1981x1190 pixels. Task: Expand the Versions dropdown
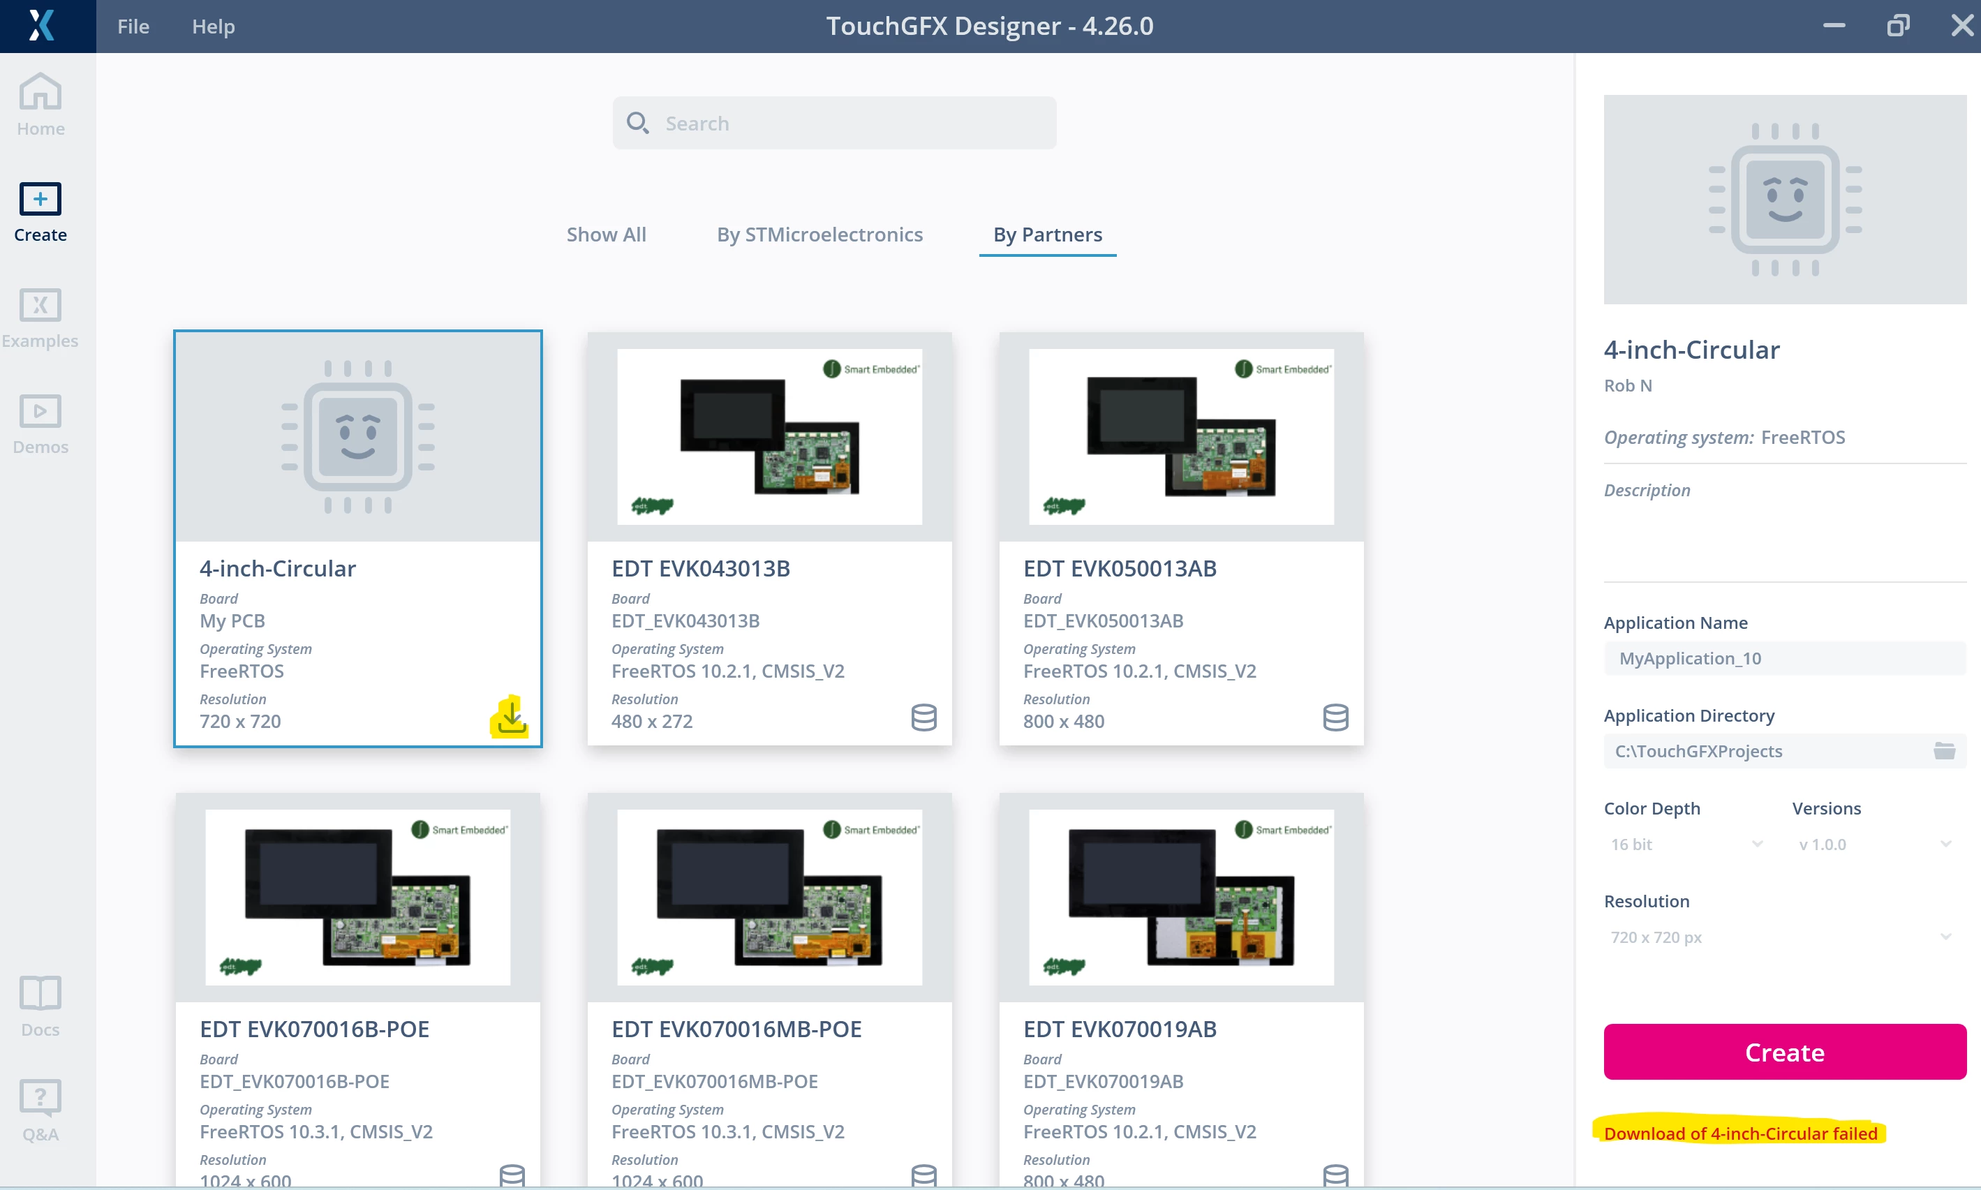pos(1875,844)
